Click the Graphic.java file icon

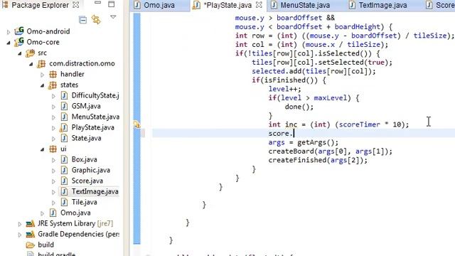64,171
